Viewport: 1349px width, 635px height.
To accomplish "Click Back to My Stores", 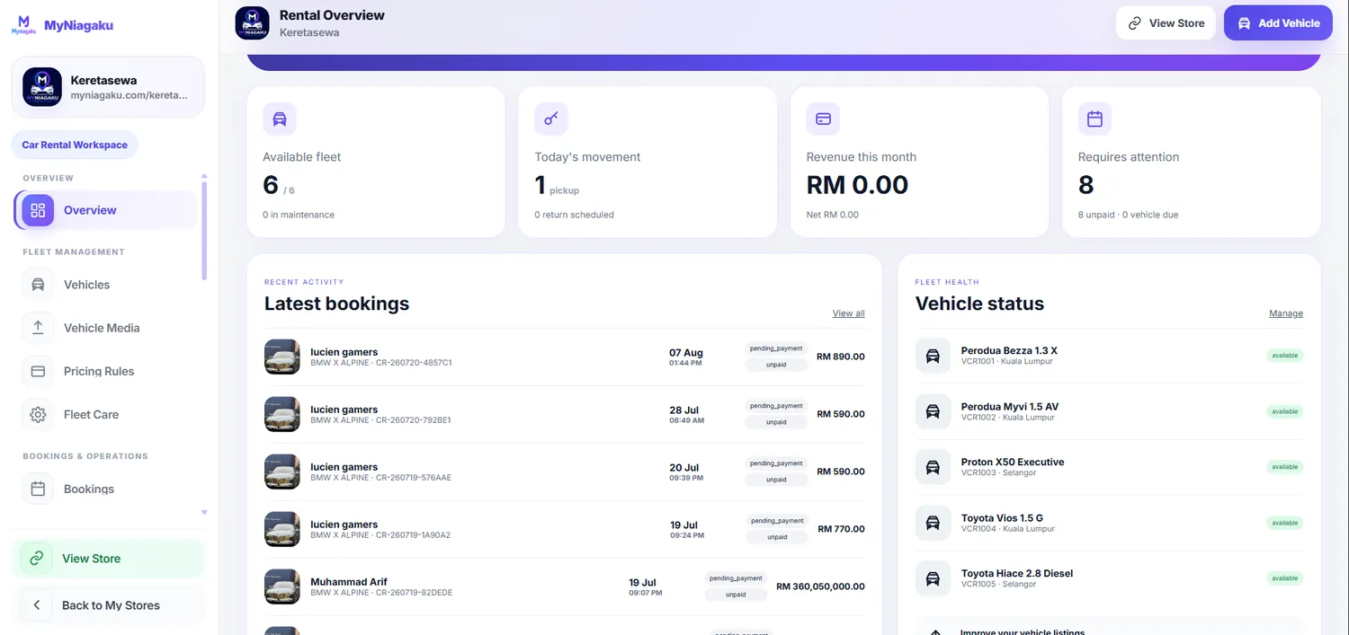I will click(x=108, y=605).
